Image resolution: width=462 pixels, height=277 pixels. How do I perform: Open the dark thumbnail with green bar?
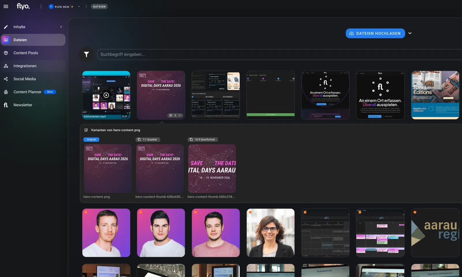coord(271,95)
